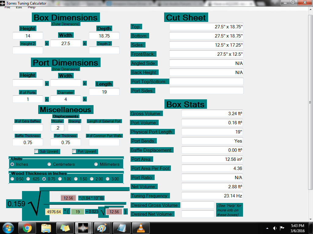Enable the Port Upward checkbox

(x=74, y=151)
